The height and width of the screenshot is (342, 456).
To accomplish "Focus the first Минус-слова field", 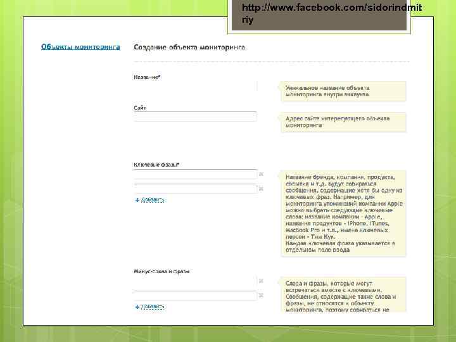I will [195, 281].
